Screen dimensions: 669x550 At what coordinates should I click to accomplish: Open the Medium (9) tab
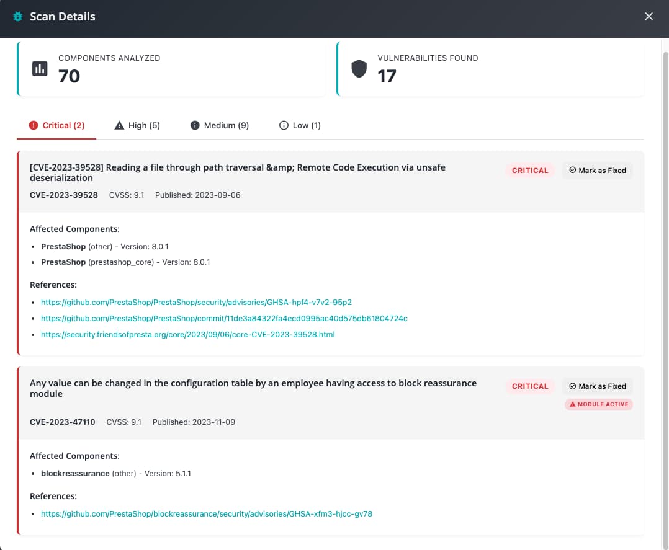coord(219,125)
